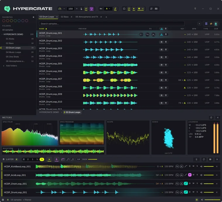Mute the HCDP_AcidLoop_001 layer

click(193, 175)
